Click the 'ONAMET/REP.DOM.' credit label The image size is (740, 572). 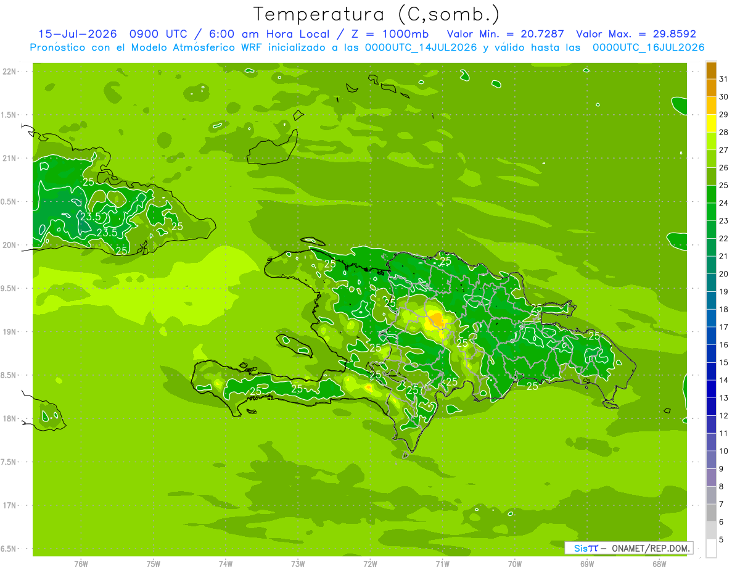[x=651, y=548]
